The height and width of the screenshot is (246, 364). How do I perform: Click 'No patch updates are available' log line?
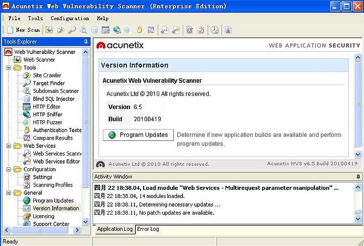coord(154,213)
